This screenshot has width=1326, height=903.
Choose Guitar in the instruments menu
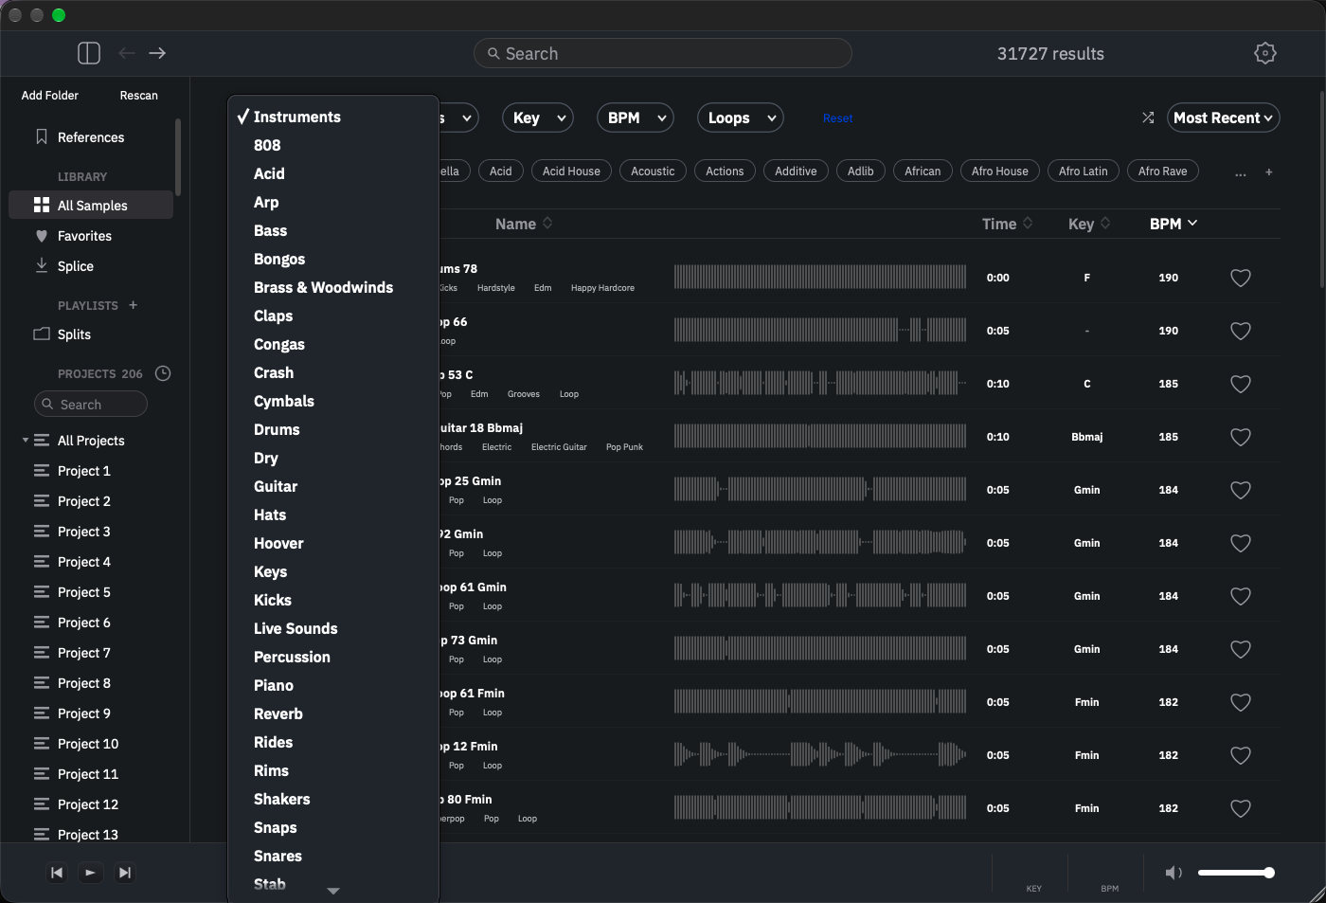[x=333, y=486]
